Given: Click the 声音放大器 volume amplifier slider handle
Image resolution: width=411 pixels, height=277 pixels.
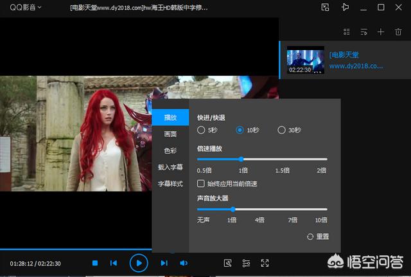Looking at the screenshot, I should (x=232, y=209).
